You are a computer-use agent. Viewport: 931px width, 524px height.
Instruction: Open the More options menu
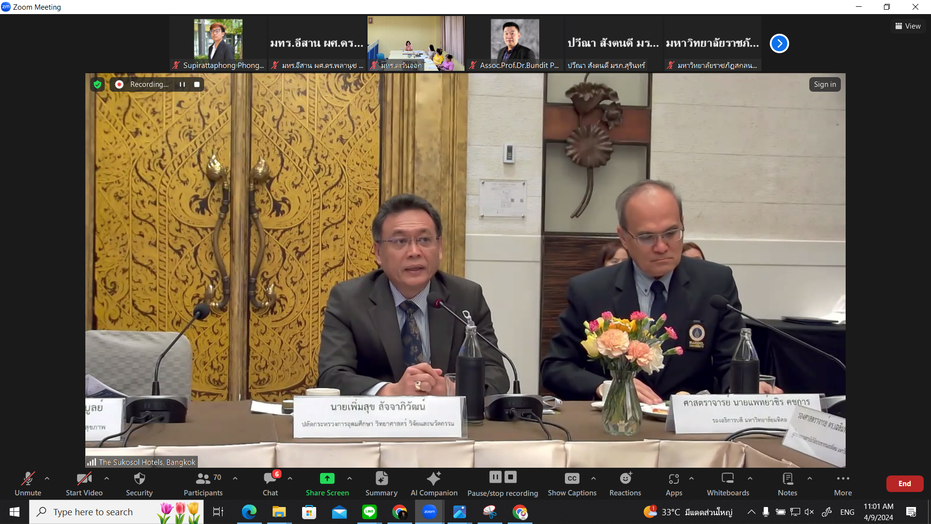point(843,484)
